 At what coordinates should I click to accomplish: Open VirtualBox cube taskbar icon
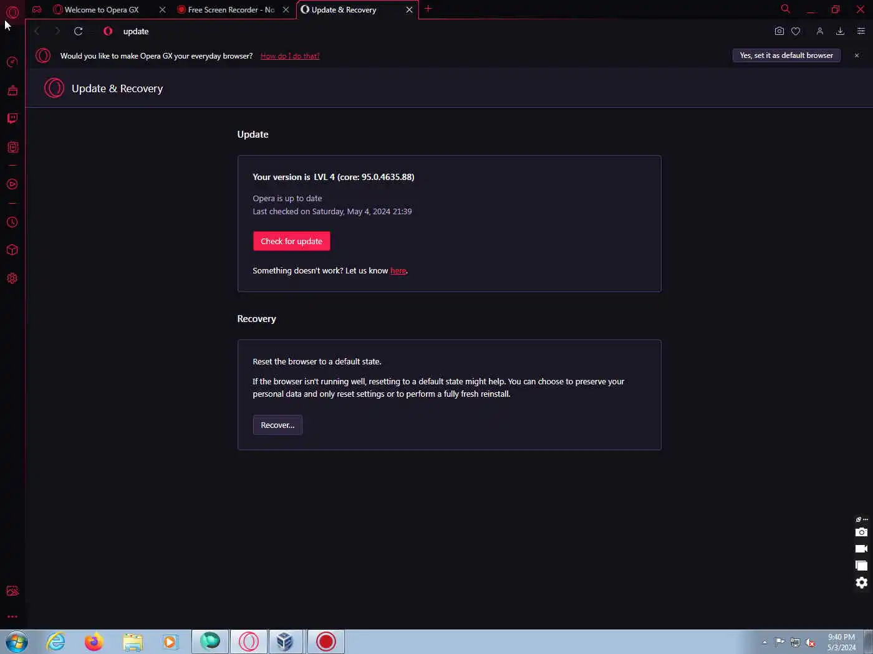pos(285,642)
